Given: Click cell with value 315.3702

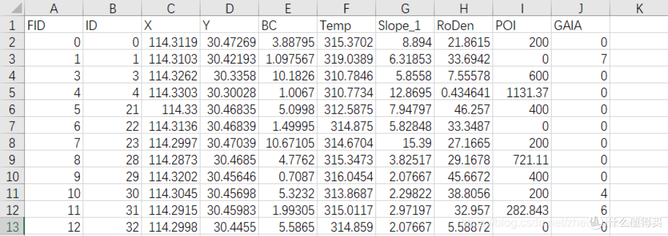Looking at the screenshot, I should [346, 42].
